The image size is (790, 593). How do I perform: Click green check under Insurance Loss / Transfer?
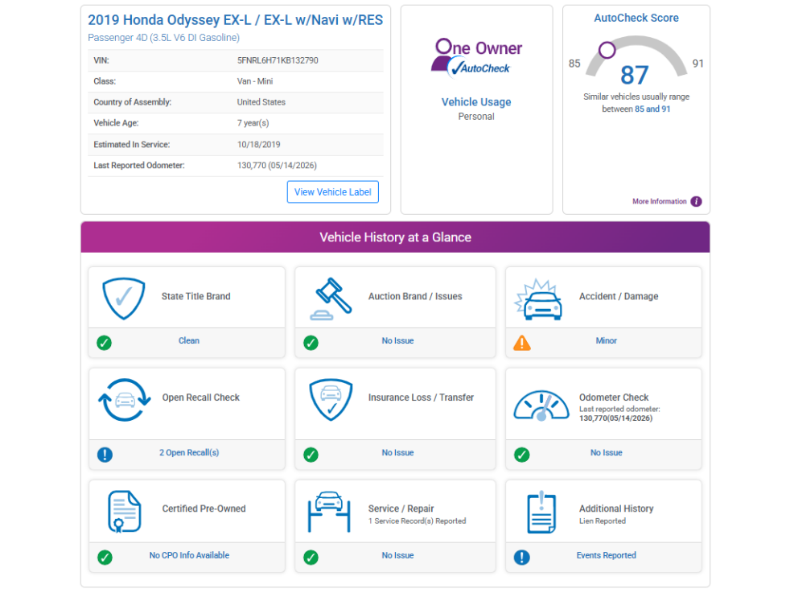coord(311,455)
